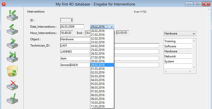Go to the next record icon
This screenshot has width=212, height=109.
[12, 43]
